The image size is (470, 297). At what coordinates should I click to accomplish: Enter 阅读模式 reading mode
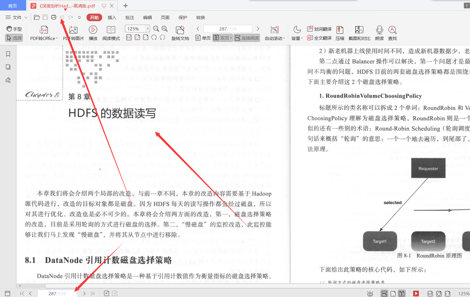coord(111,33)
